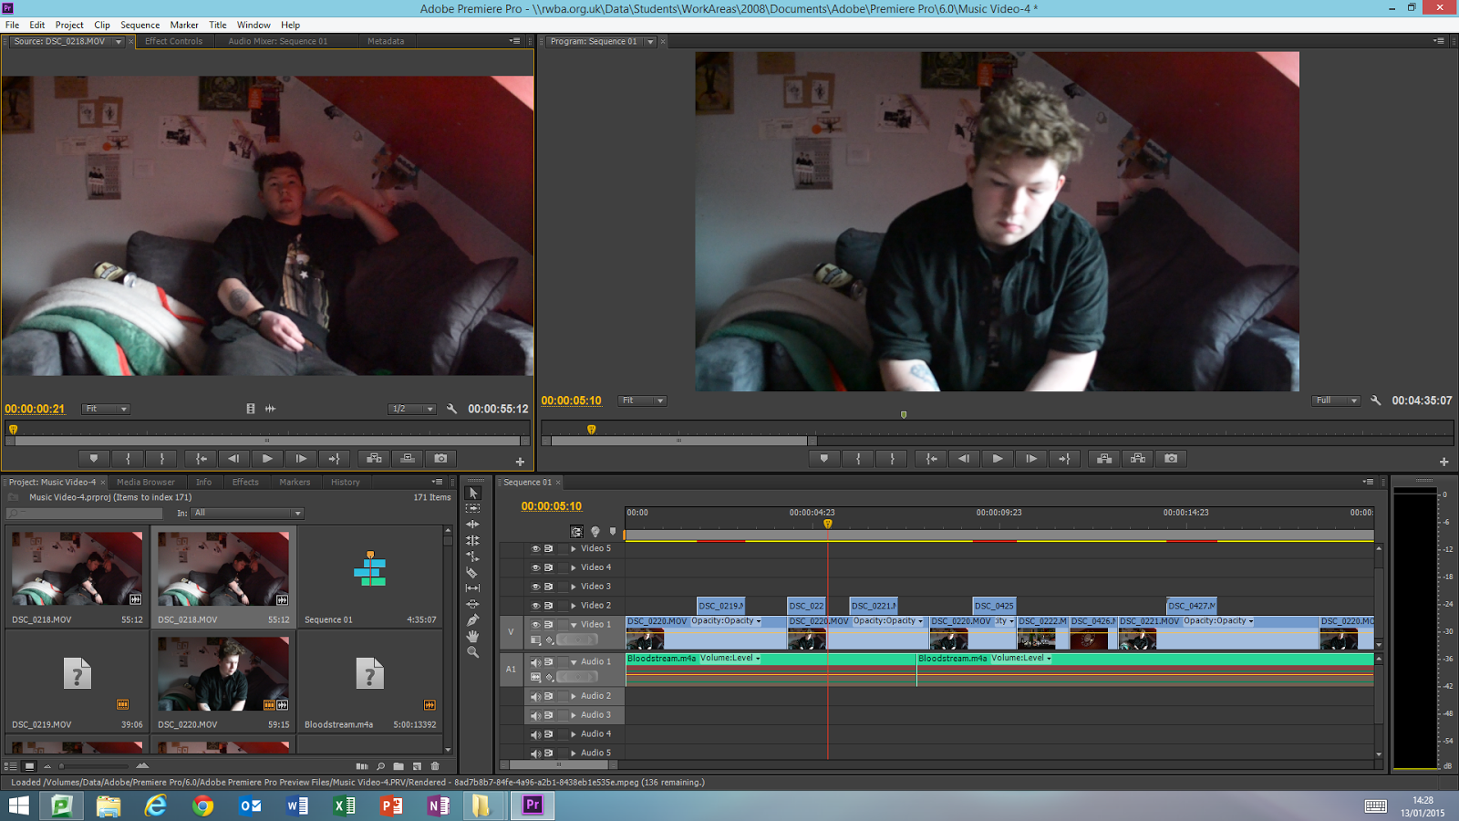Collapse the Audio 1 track
The image size is (1459, 821).
tap(574, 662)
